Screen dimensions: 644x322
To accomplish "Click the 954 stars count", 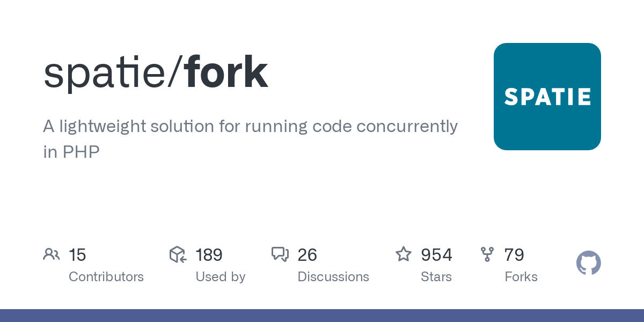I will tap(437, 255).
